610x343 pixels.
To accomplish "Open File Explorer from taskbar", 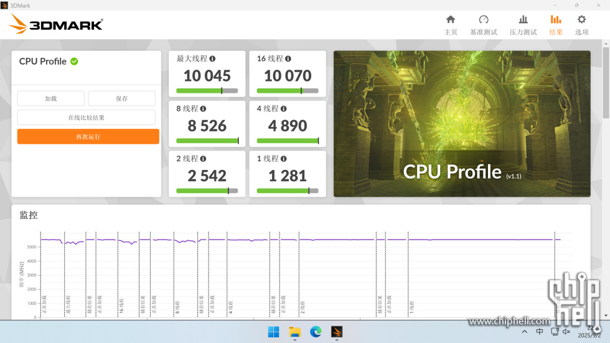I will (294, 332).
